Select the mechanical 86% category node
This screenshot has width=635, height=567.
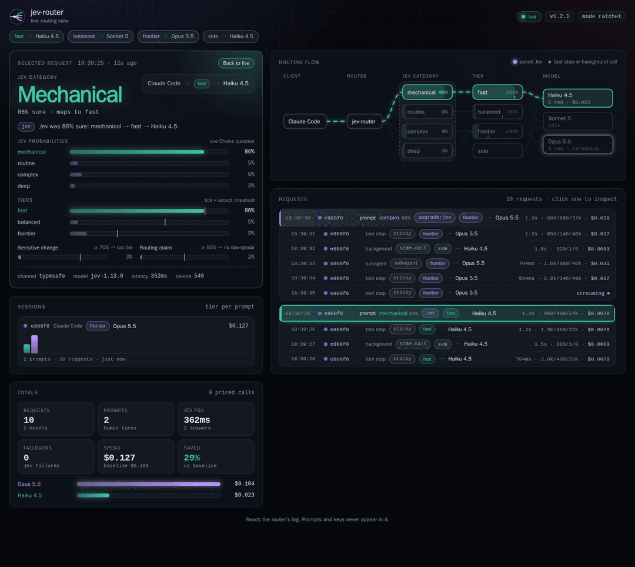pos(427,92)
